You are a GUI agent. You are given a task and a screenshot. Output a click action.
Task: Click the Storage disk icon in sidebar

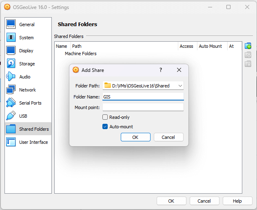click(11, 63)
